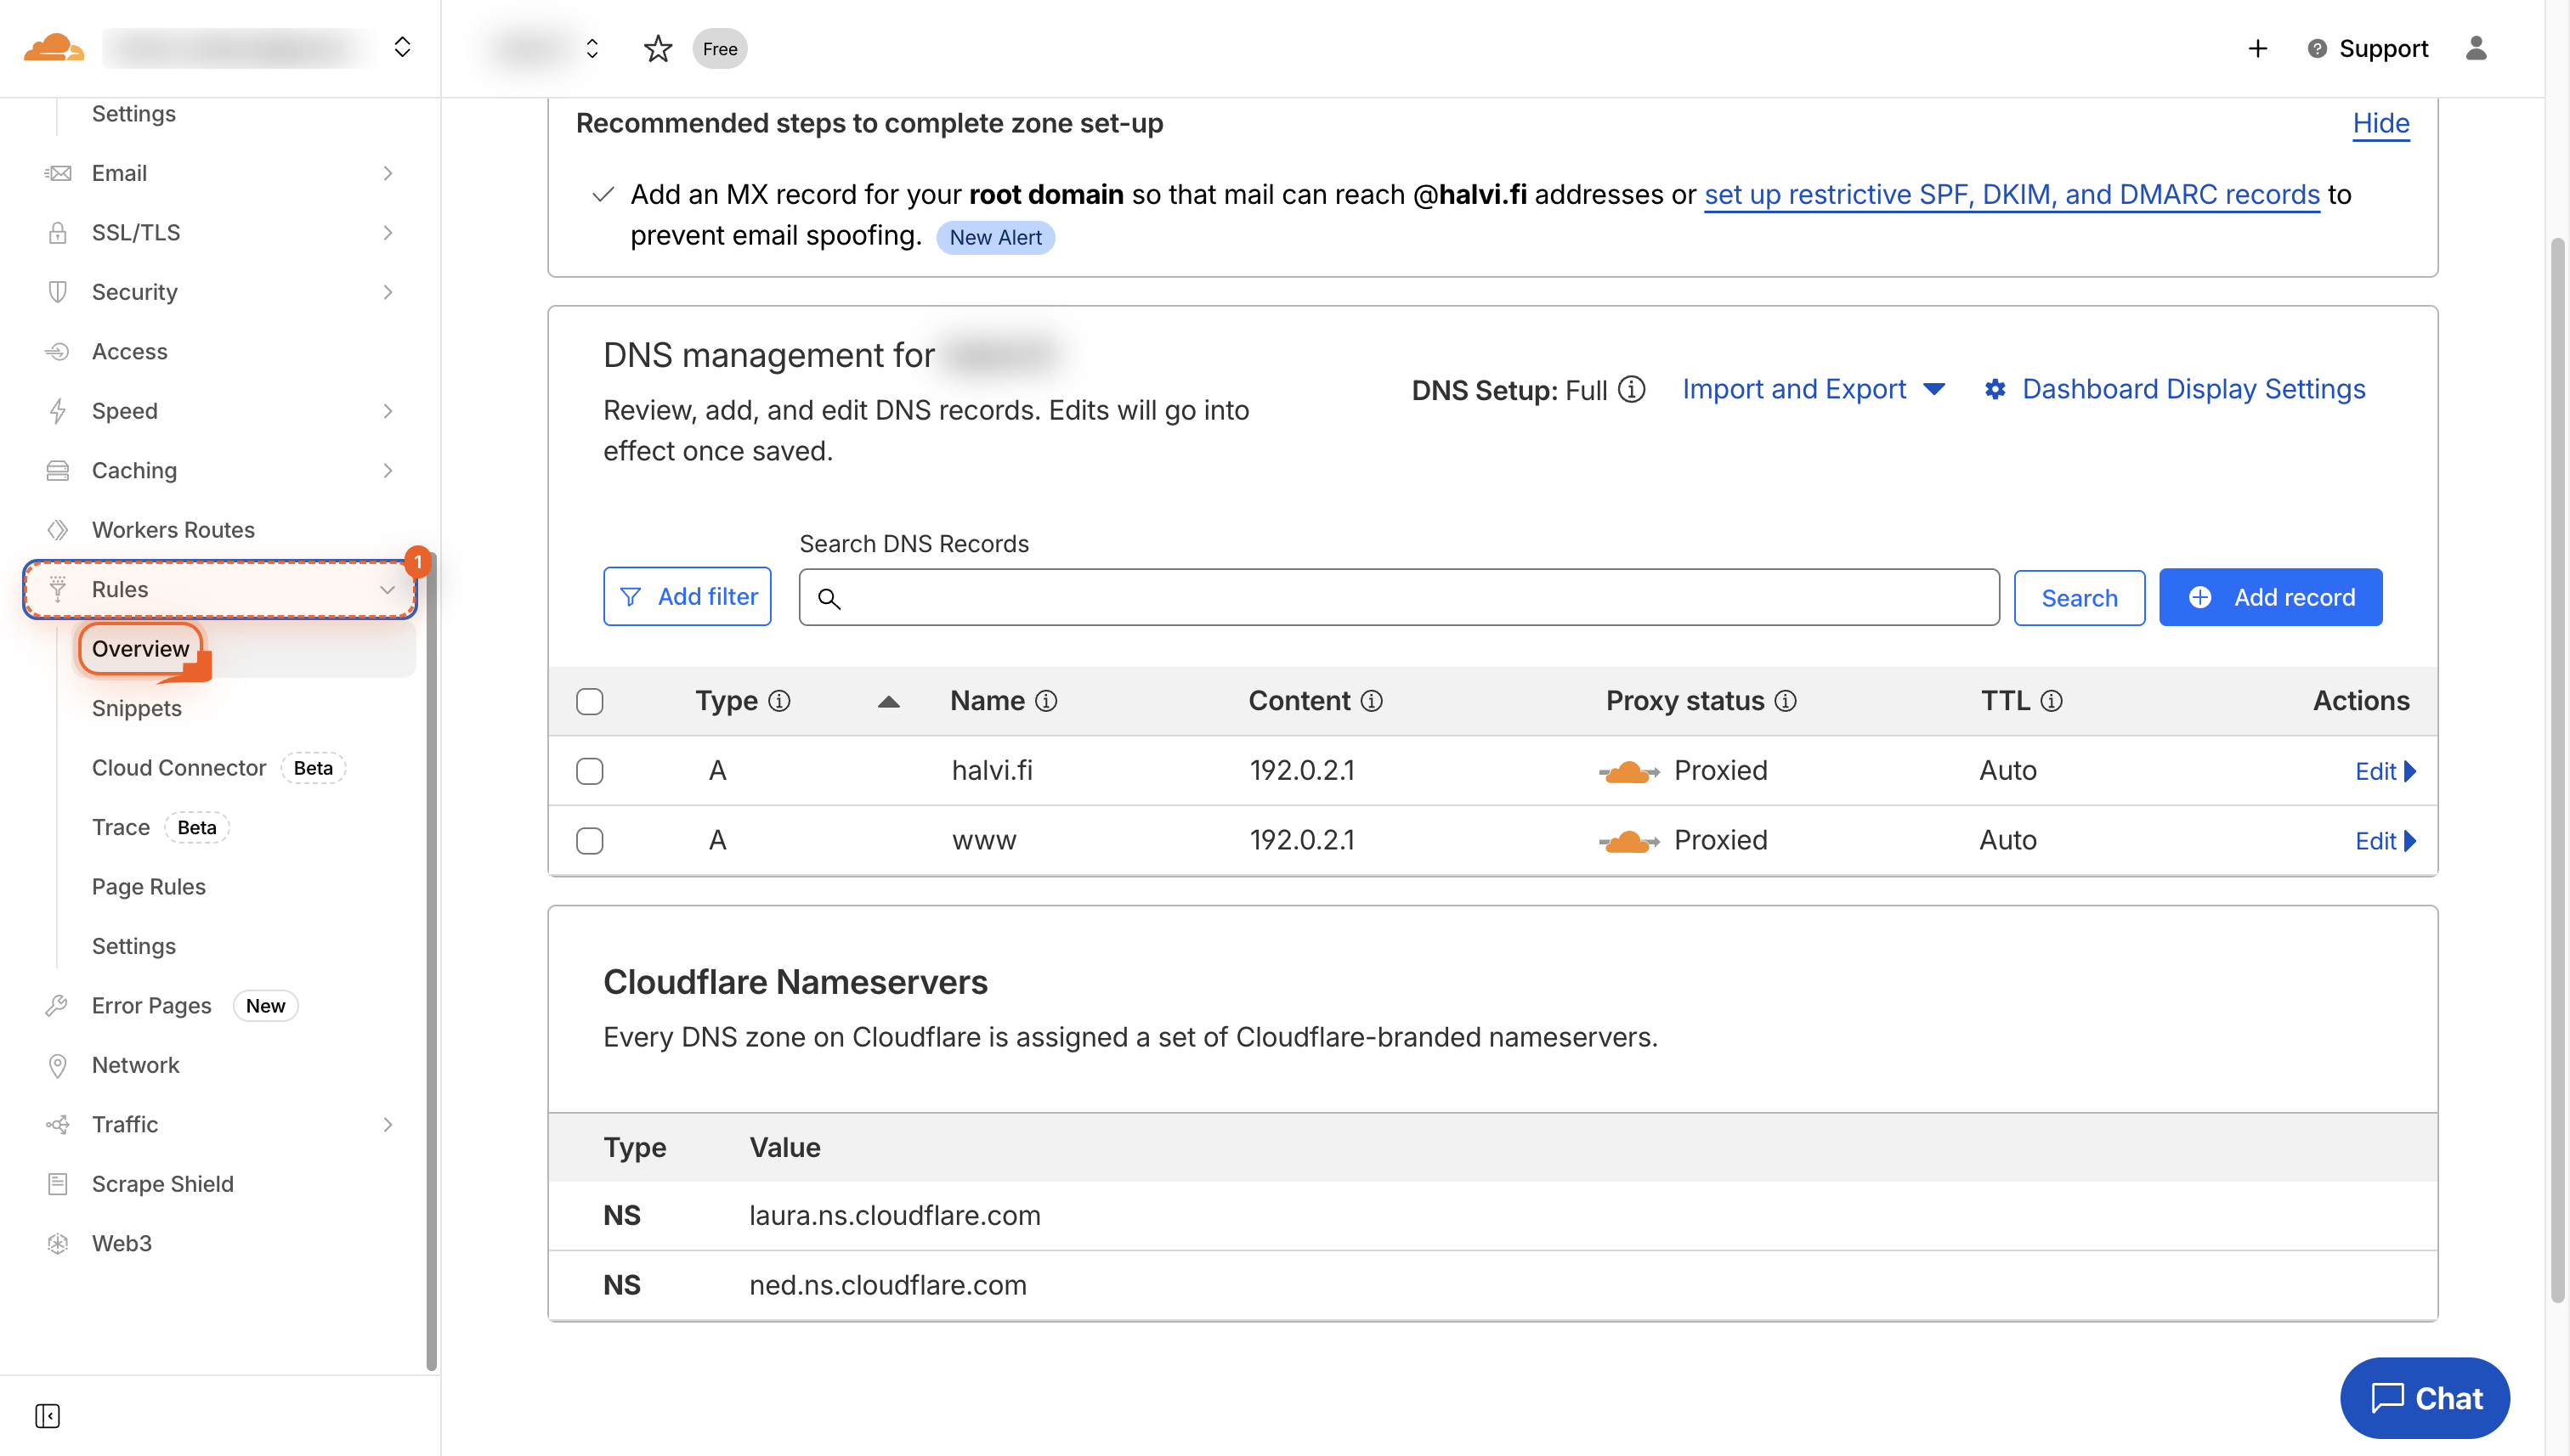
Task: Open the user profile icon
Action: tap(2476, 48)
